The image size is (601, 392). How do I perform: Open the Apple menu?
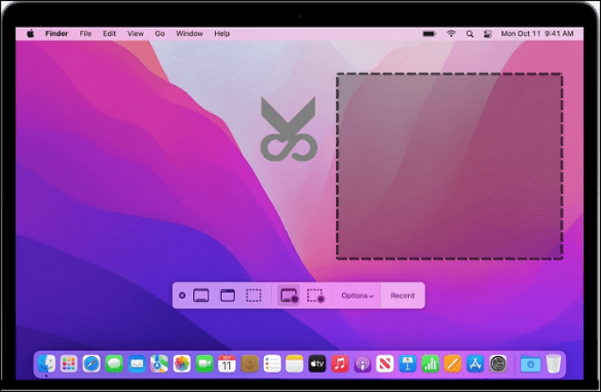31,33
